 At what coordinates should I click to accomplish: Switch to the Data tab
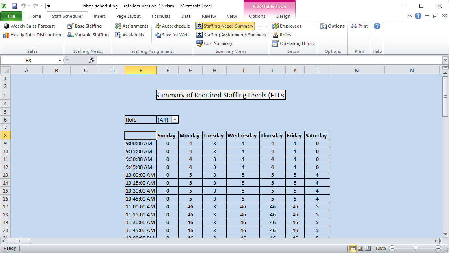186,16
